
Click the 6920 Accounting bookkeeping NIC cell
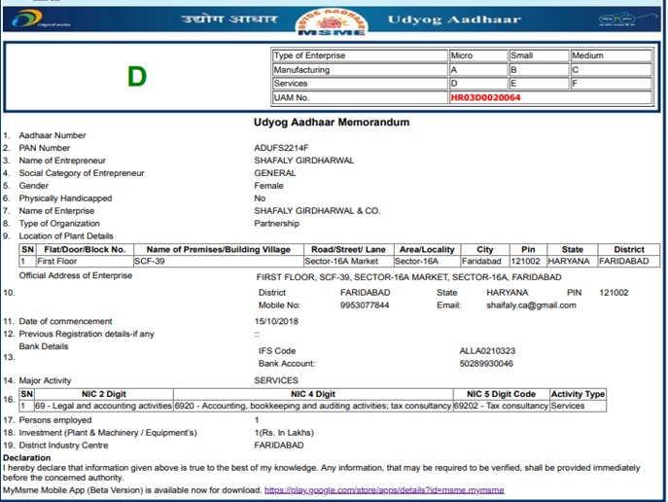click(313, 406)
